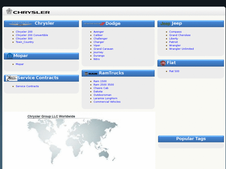Click the Chrysler Group LLC Worldwide heading

pos(51,116)
